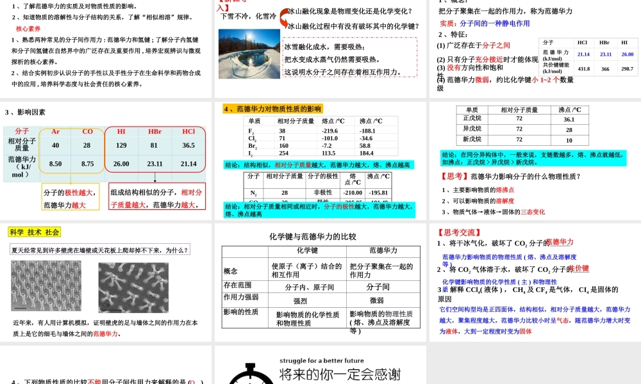
Task: Select the slide with HCl HBr HI energy table
Action: (535, 48)
